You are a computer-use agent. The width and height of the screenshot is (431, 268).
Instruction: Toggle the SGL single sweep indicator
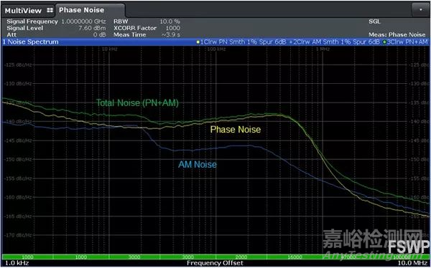(374, 21)
